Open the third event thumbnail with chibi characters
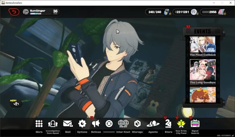The image size is (235, 137). pos(203,95)
